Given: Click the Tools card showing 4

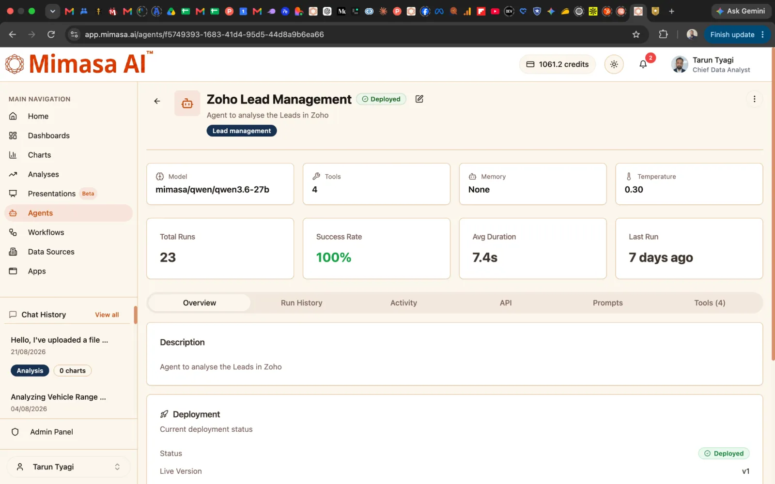Looking at the screenshot, I should tap(376, 184).
